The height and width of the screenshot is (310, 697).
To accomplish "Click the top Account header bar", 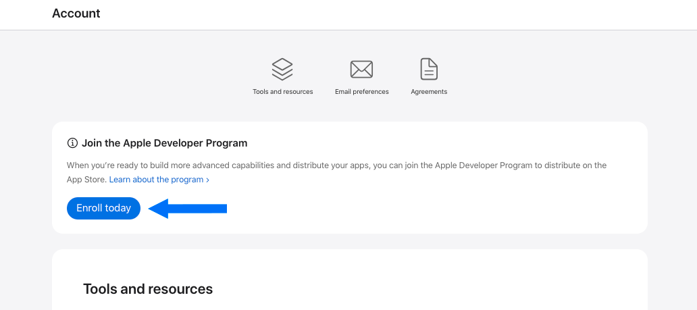I will click(405, 14).
